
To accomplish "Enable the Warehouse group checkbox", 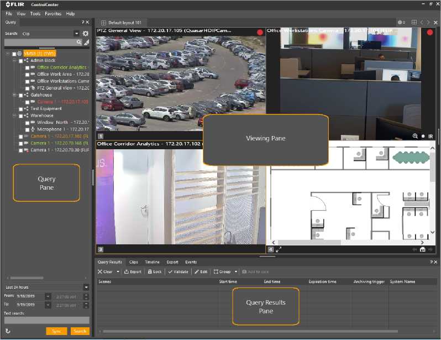I will [x=21, y=116].
